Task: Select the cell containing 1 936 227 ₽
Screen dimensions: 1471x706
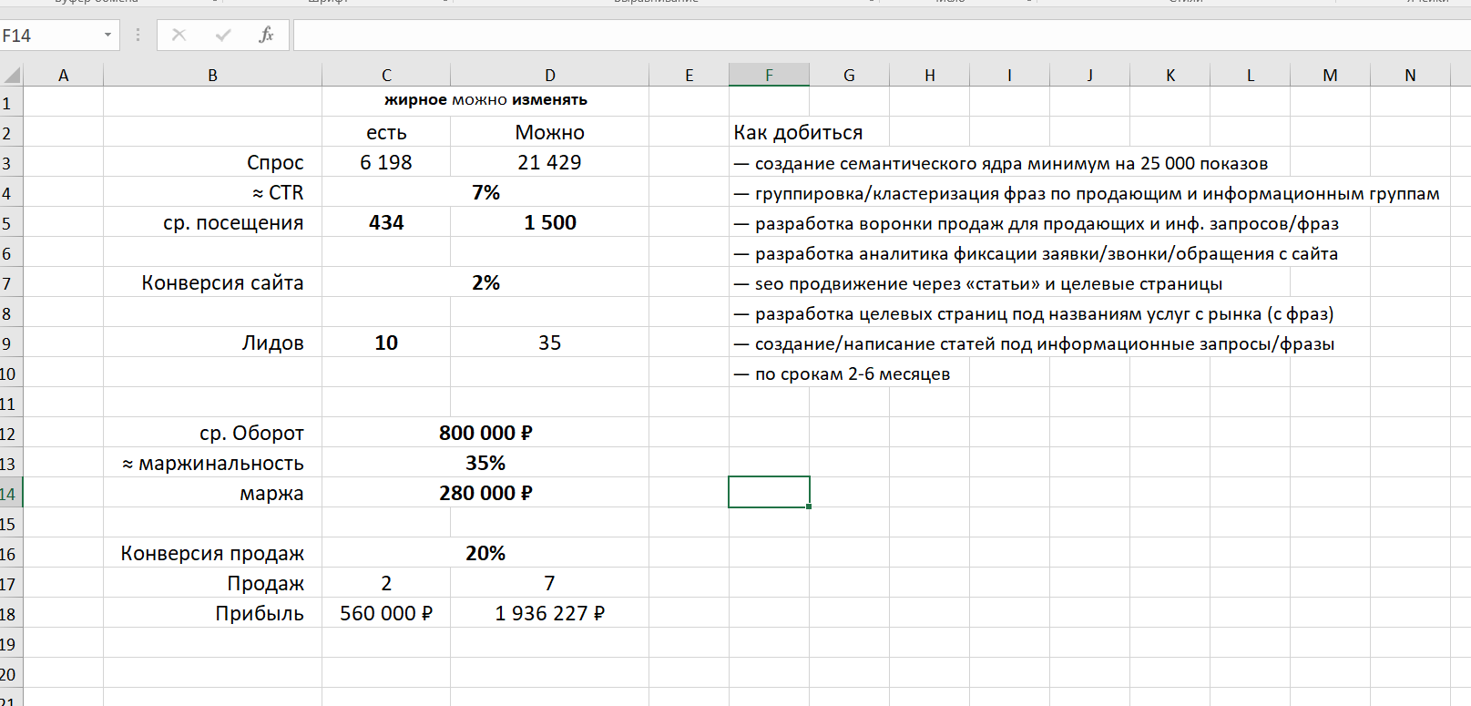Action: point(549,613)
